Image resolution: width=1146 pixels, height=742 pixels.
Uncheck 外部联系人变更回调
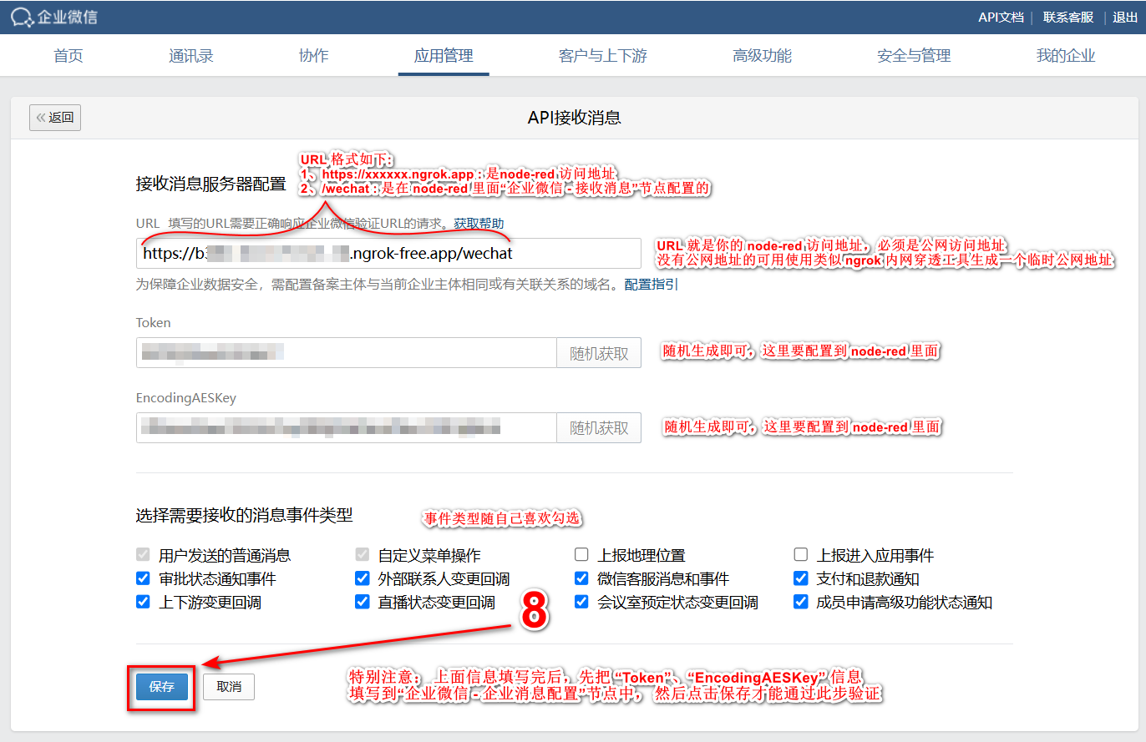point(362,578)
